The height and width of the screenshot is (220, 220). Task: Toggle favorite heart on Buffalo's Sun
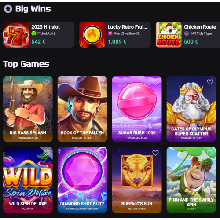(155, 153)
